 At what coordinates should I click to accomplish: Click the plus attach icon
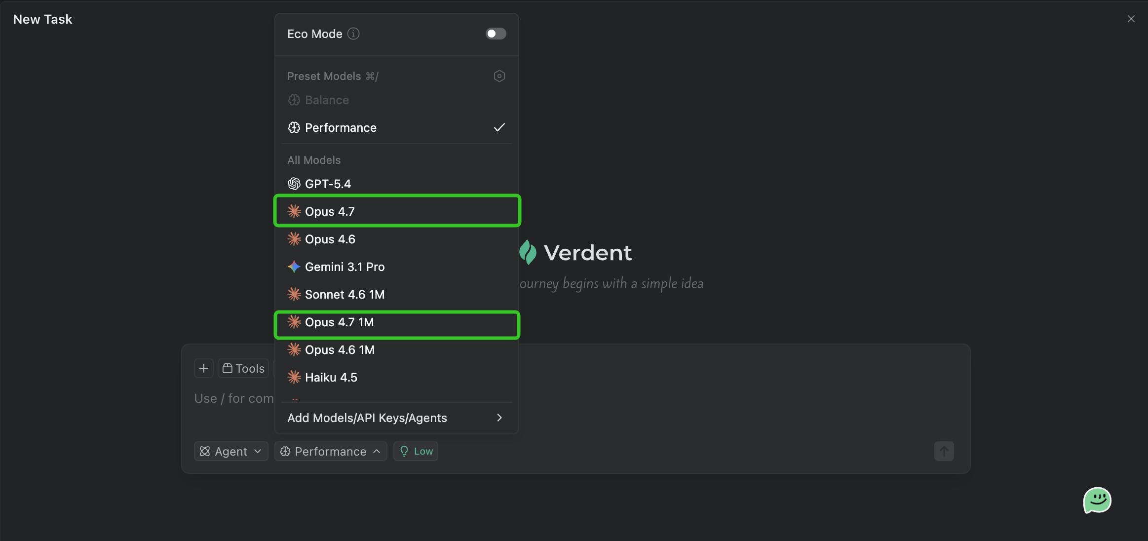(203, 368)
